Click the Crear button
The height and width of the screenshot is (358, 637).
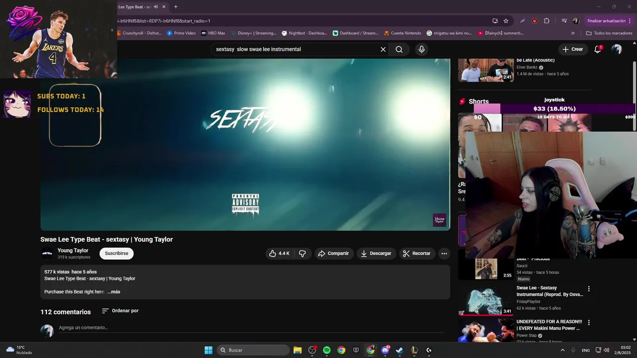[x=573, y=49]
